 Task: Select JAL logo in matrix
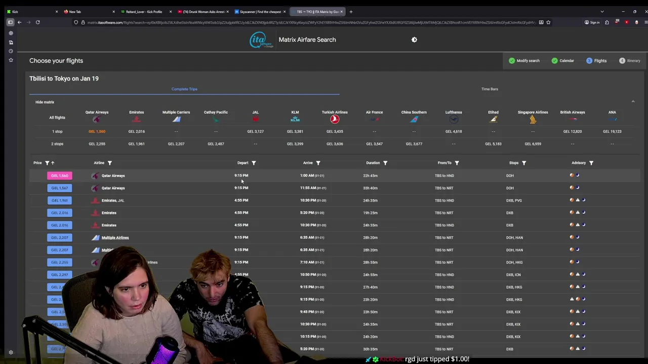pos(255,119)
